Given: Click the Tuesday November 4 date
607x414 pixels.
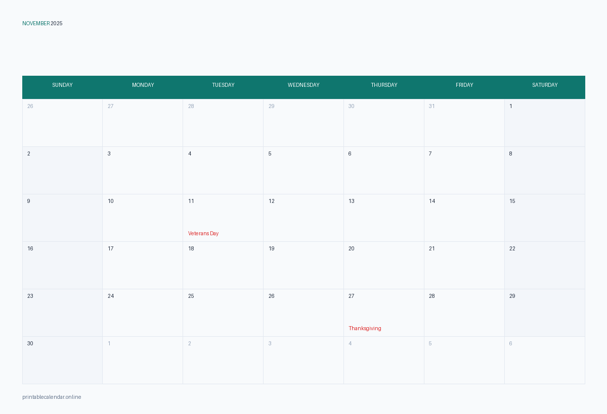Looking at the screenshot, I should coord(190,154).
